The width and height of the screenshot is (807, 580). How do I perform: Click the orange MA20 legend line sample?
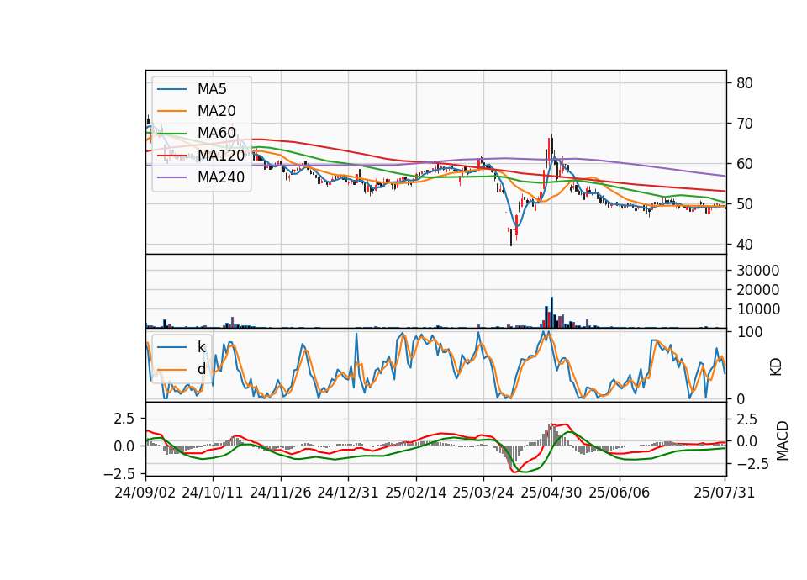click(171, 111)
